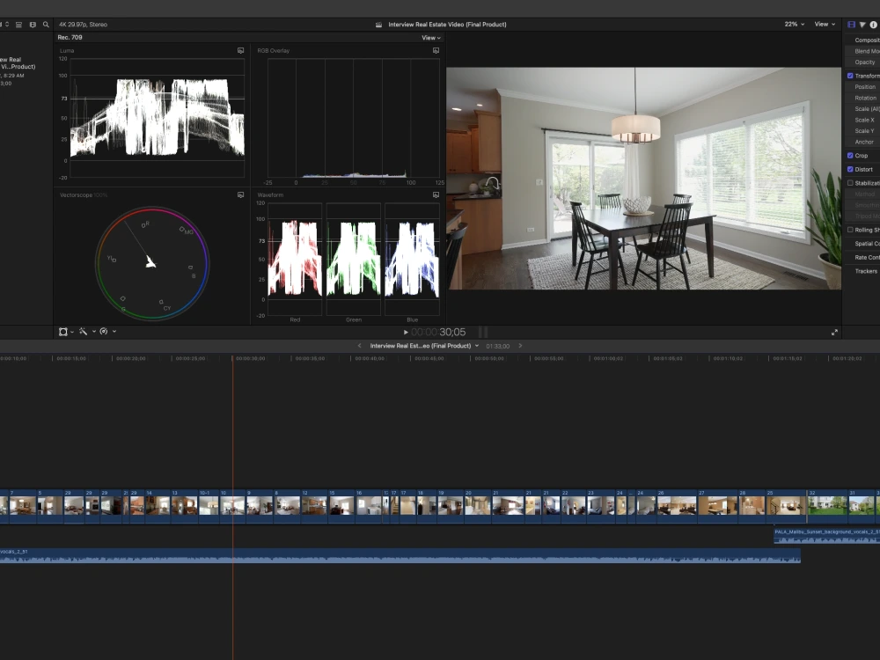Click the Interview Real Estate Video viewer title
Viewport: 880px width, 660px height.
(x=447, y=25)
